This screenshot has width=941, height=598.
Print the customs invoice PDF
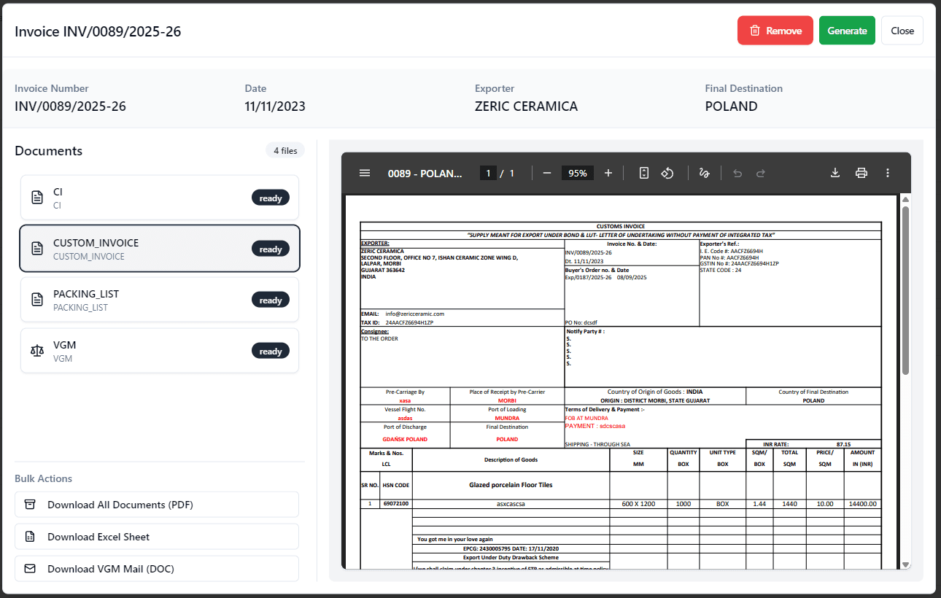coord(861,173)
